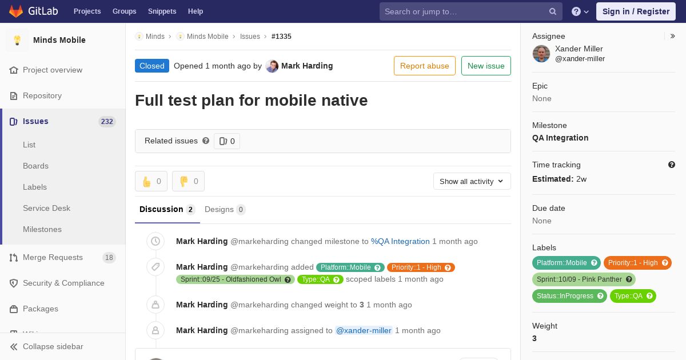Switch to the Designs tab
686x360 pixels.
click(x=225, y=209)
